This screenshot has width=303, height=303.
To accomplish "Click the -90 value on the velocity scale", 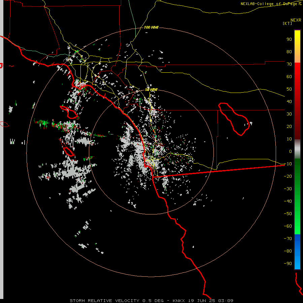I will pyautogui.click(x=288, y=264).
